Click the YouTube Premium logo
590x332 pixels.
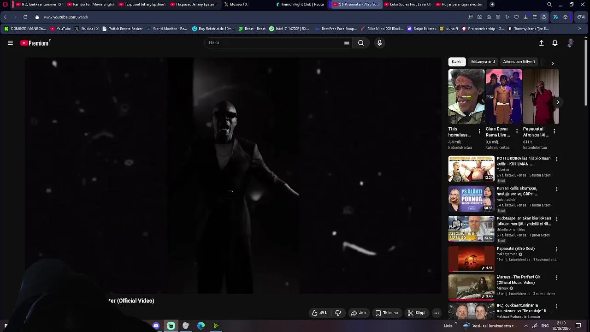coord(35,43)
